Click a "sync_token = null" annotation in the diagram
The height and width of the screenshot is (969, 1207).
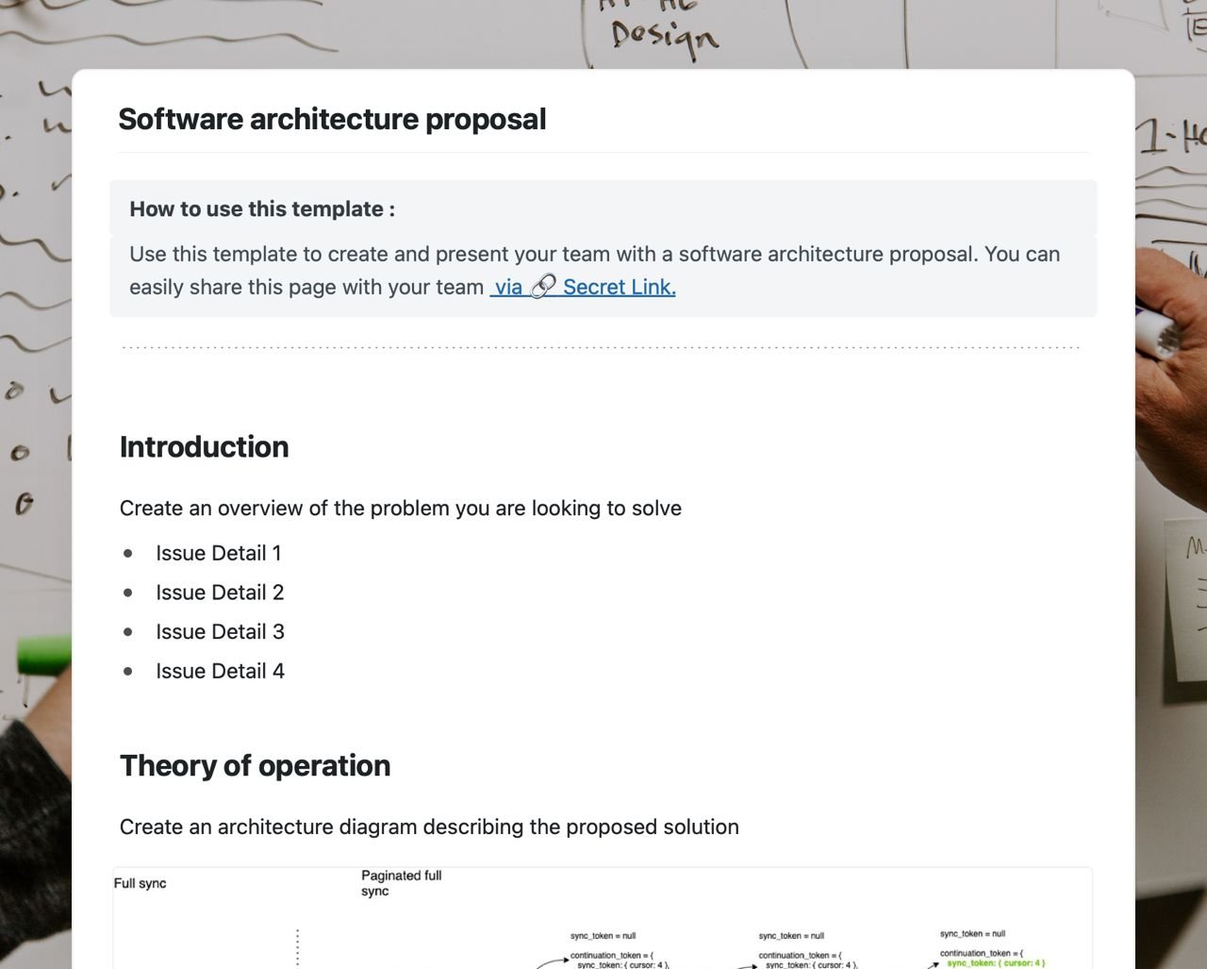(x=603, y=935)
